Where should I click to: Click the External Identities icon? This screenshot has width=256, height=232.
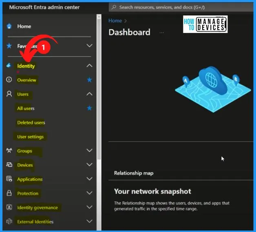(x=9, y=221)
